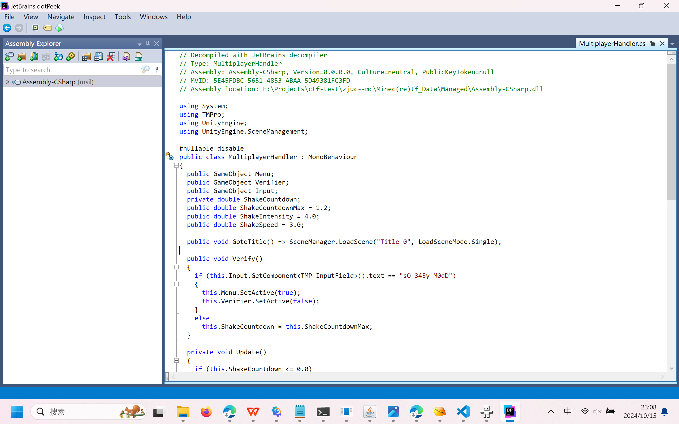Click the Symbol Server cloud play icon
The height and width of the screenshot is (424, 679).
click(x=59, y=28)
